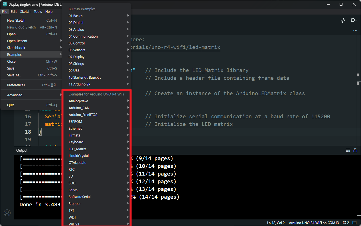361x226 pixels.
Task: Expand 07.Display examples
Action: [96, 57]
